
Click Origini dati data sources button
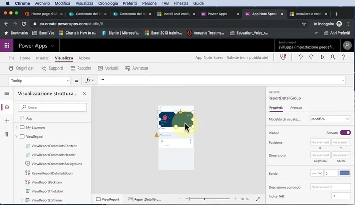22,68
